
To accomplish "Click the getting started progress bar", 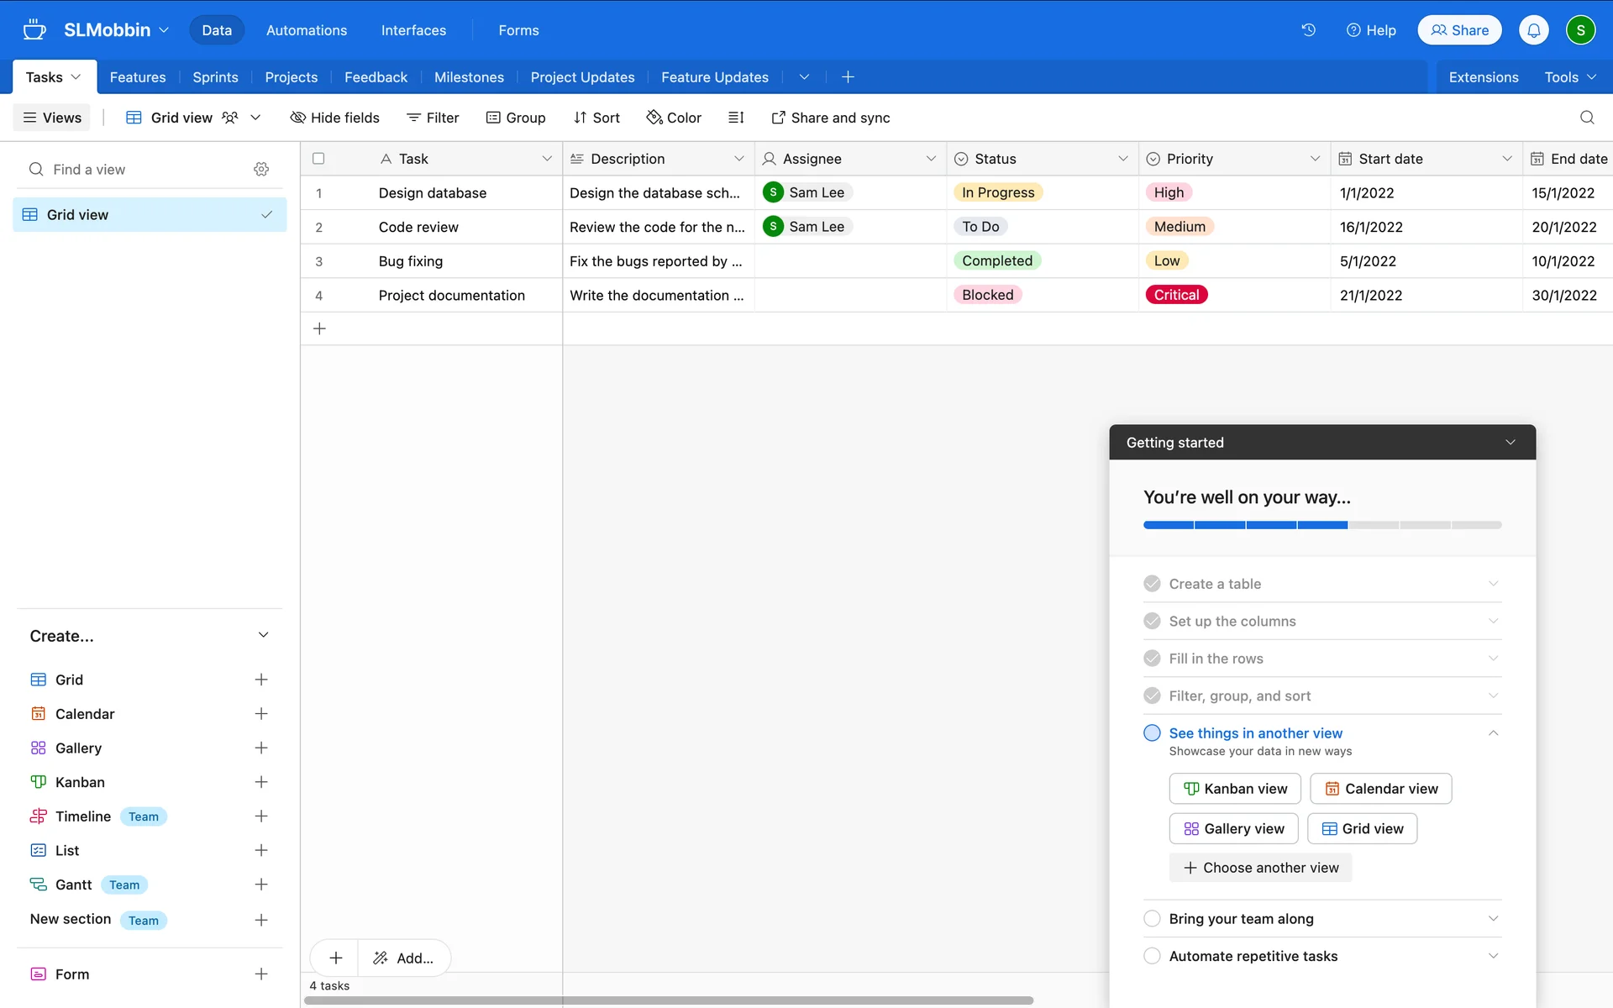I will click(x=1321, y=525).
